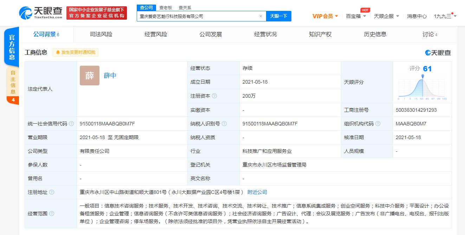Click the red 官方备案企业征信机构 banner
The height and width of the screenshot is (235, 465).
[97, 13]
